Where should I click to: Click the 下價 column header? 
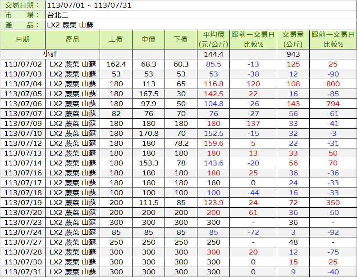[x=181, y=40]
